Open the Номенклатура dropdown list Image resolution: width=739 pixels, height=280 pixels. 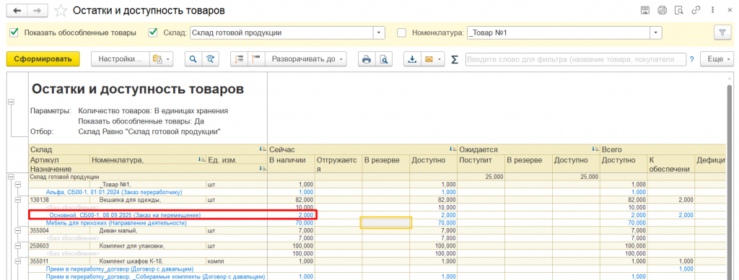tap(656, 33)
